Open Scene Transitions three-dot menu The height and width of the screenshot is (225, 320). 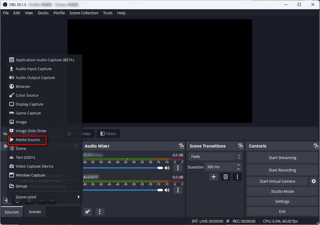point(237,177)
